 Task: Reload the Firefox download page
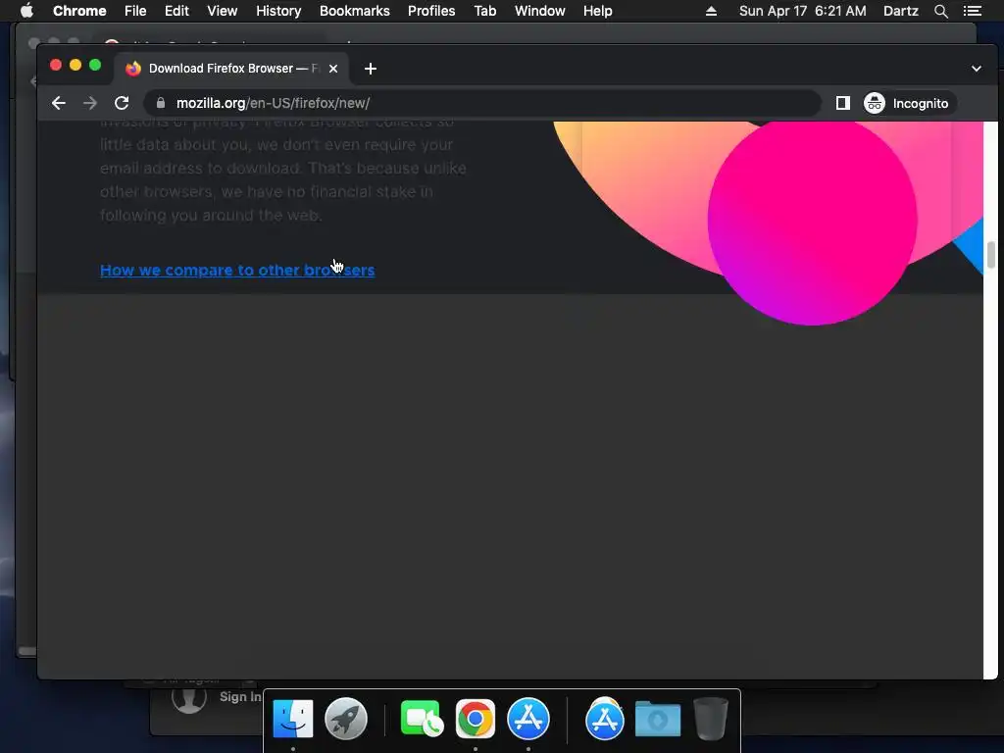click(122, 103)
